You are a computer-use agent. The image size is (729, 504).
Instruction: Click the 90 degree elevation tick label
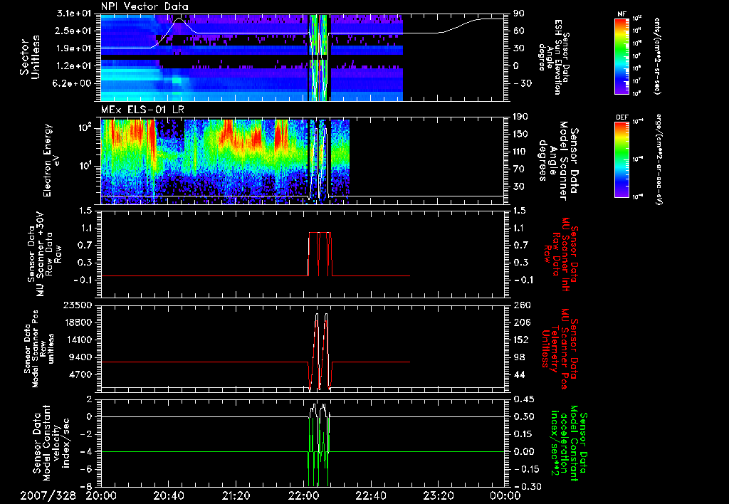518,14
